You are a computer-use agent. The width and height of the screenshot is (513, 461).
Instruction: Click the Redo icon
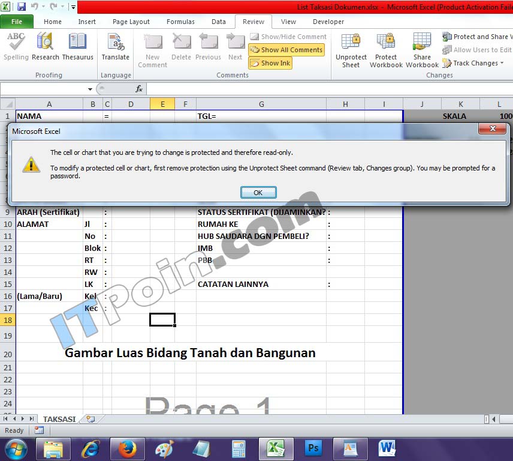(x=54, y=6)
